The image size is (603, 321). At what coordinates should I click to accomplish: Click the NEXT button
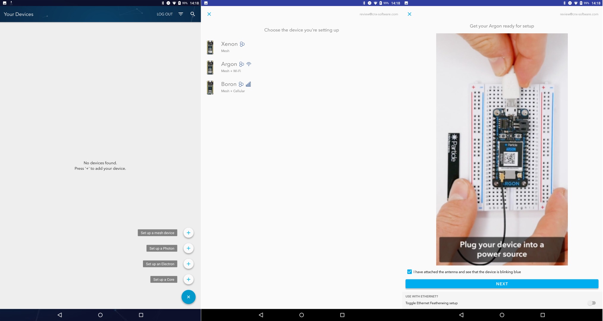[502, 284]
